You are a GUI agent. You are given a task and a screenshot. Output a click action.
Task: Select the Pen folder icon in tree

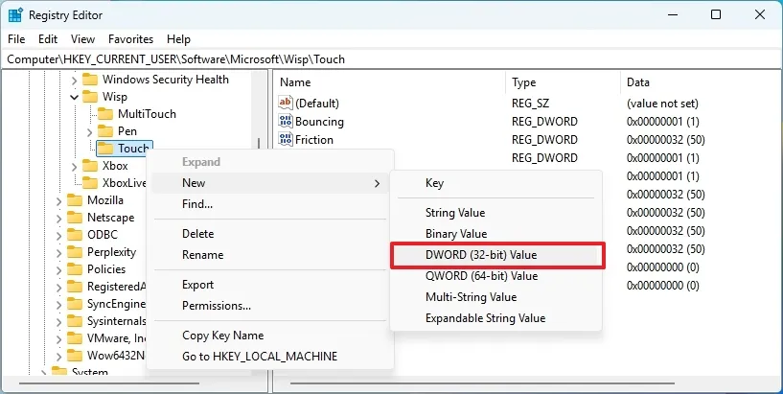(x=106, y=131)
